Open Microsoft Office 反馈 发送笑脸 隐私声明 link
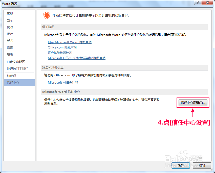 [x=77, y=58]
